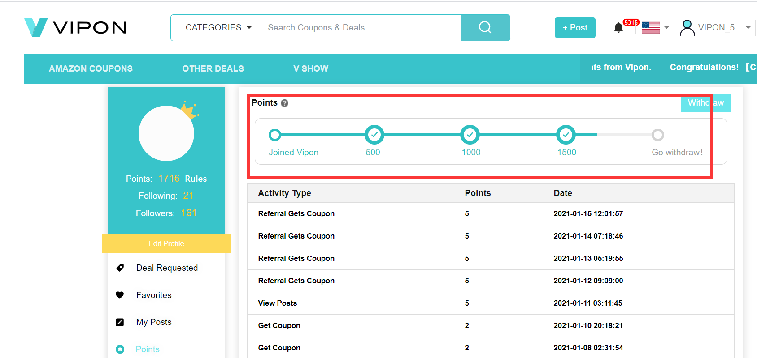Viewport: 757px width, 358px height.
Task: Expand the VIPON_5... account dropdown arrow
Action: click(x=748, y=28)
